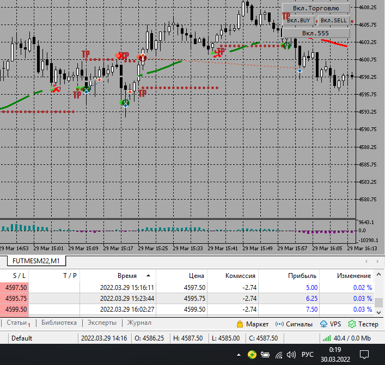Click the 29 Mar 15:25 time label
The image size is (385, 365).
click(153, 248)
